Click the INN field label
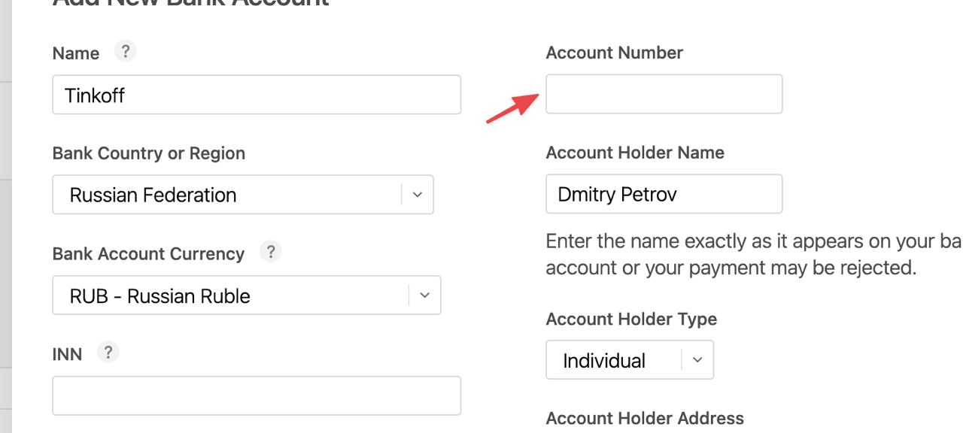This screenshot has height=433, width=963. point(67,354)
